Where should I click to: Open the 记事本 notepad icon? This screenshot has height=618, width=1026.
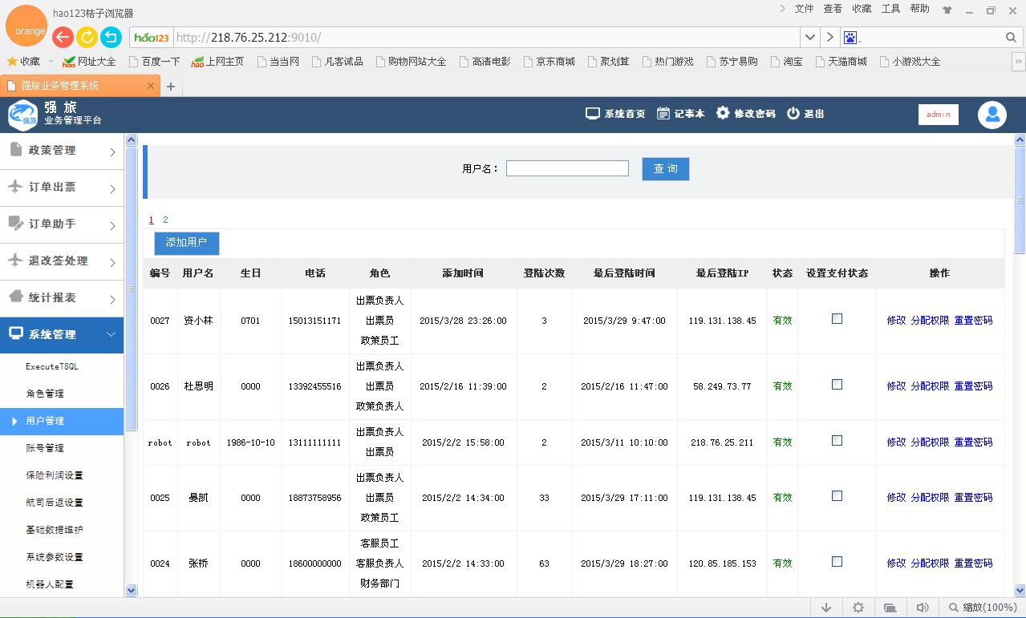pos(663,113)
